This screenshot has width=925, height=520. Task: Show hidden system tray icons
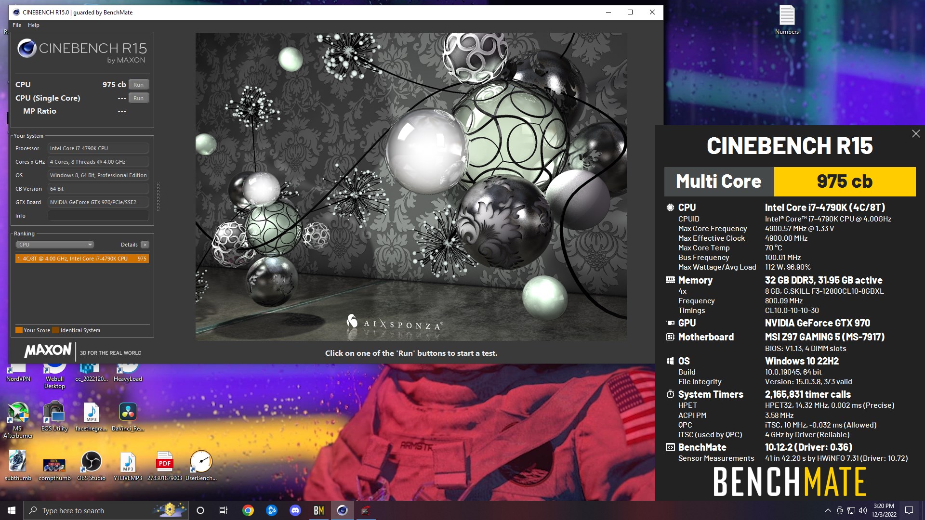click(x=828, y=510)
